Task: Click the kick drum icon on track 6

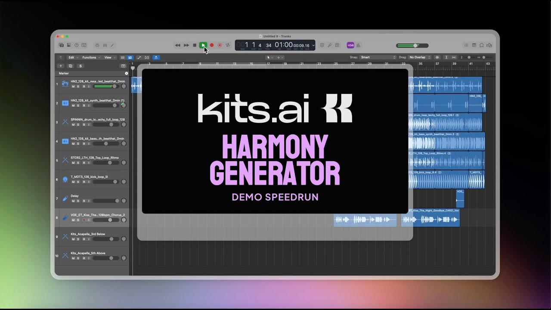Action: pyautogui.click(x=65, y=179)
